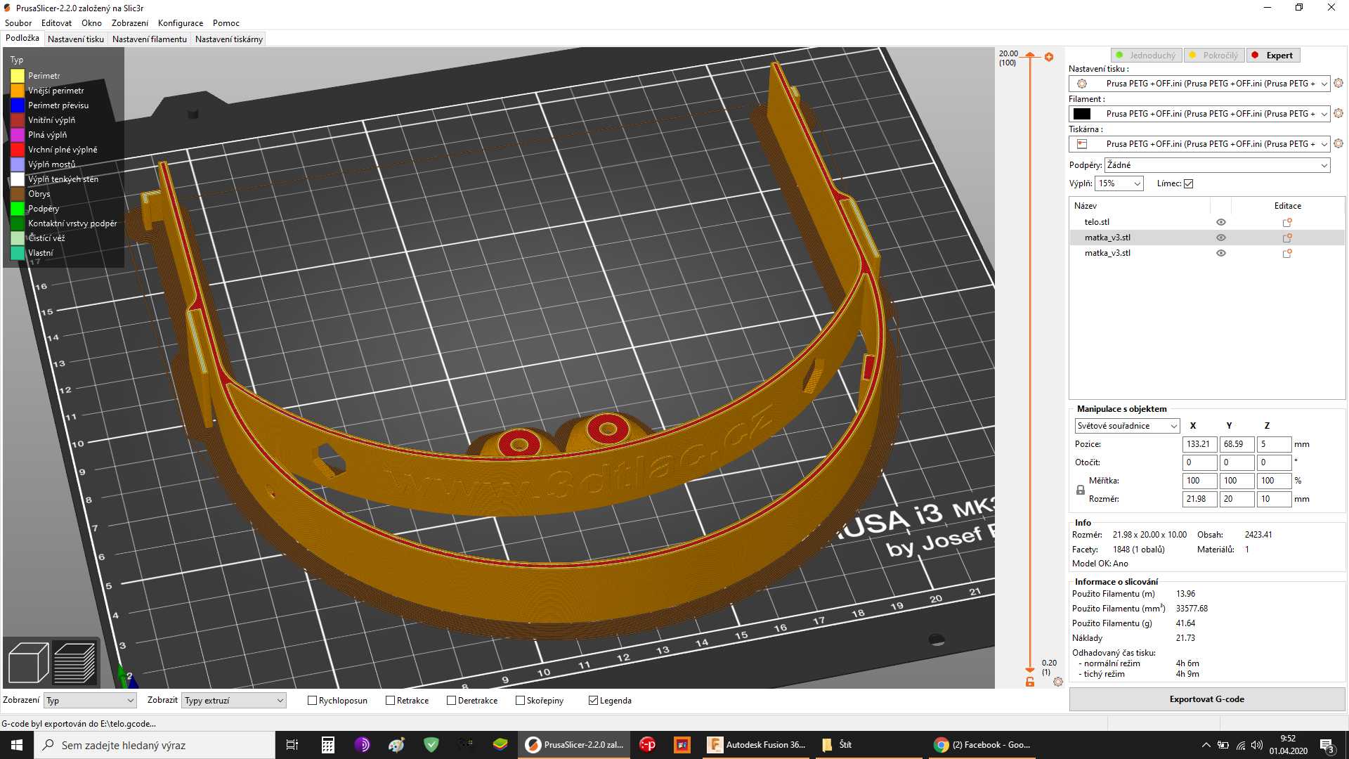Viewport: 1349px width, 759px height.
Task: Click top layer slider thumb
Action: pos(1030,55)
